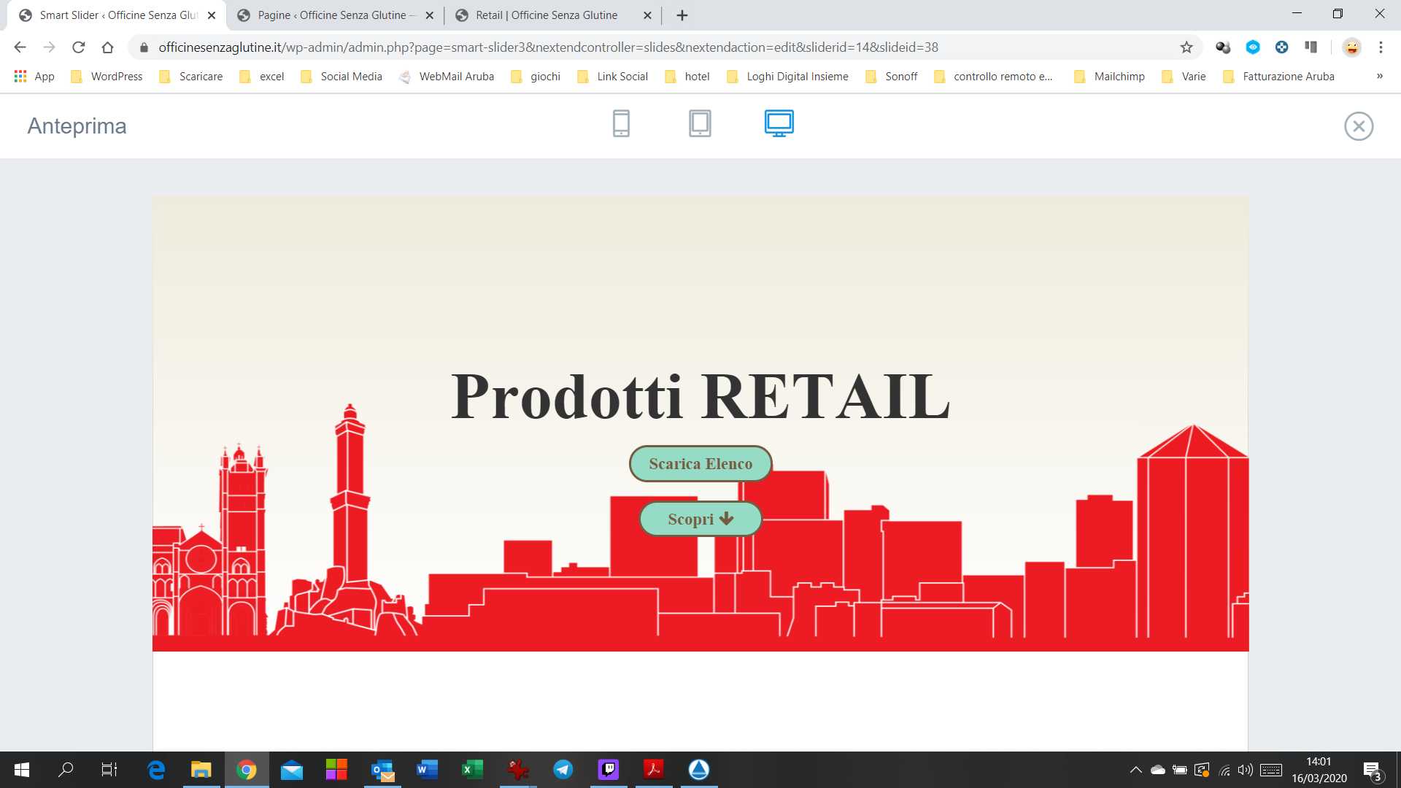Reload the current page
The width and height of the screenshot is (1401, 788).
78,47
